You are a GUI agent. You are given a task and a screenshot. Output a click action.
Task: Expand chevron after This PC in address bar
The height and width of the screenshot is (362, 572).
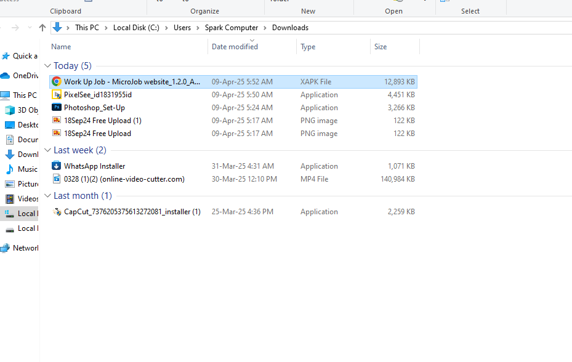106,28
